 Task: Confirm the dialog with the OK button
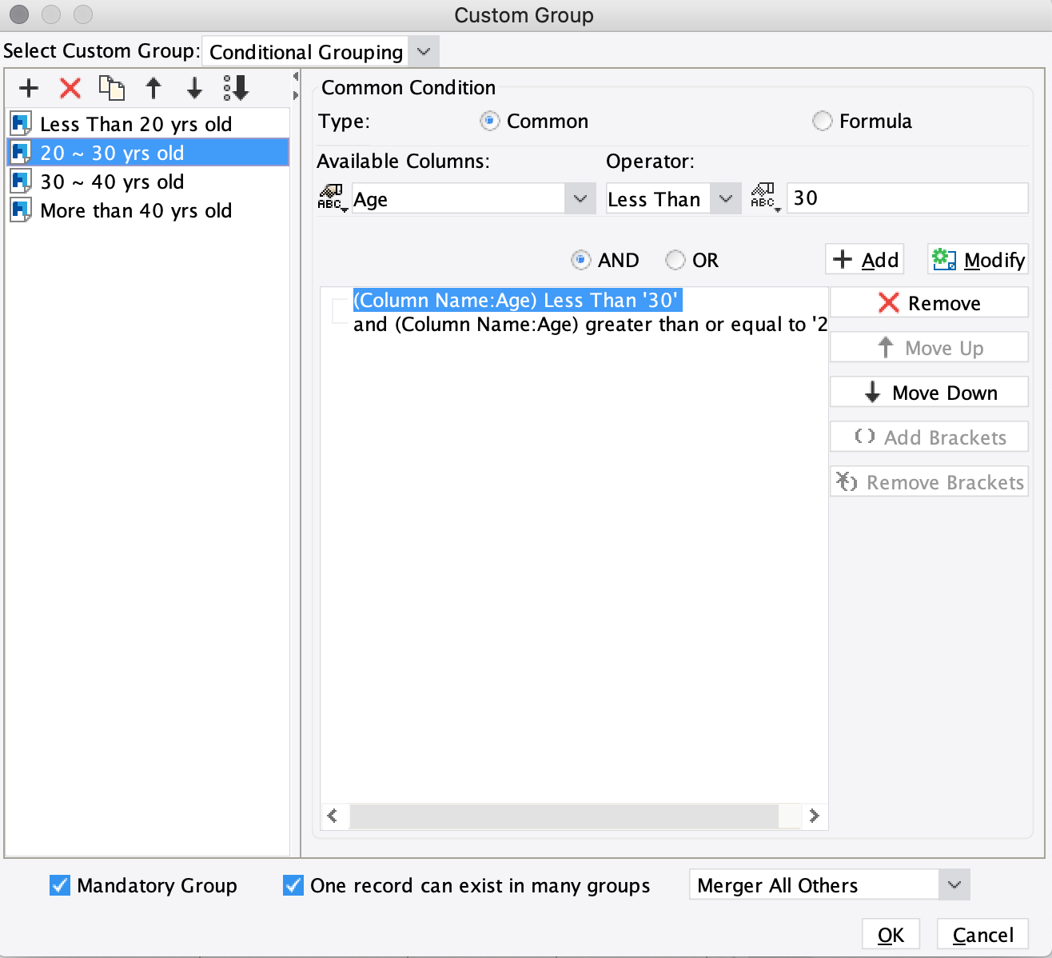pos(890,934)
